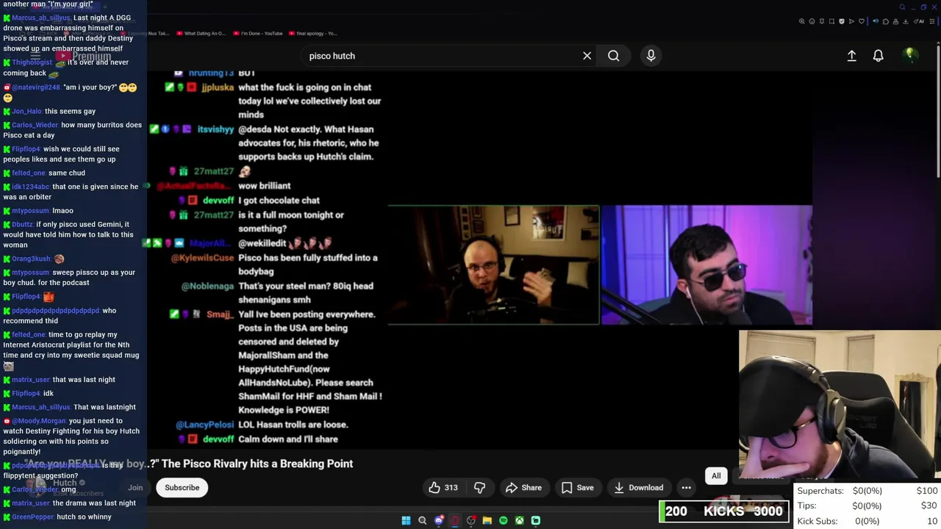
Task: Open Discord from the taskbar
Action: tap(439, 520)
